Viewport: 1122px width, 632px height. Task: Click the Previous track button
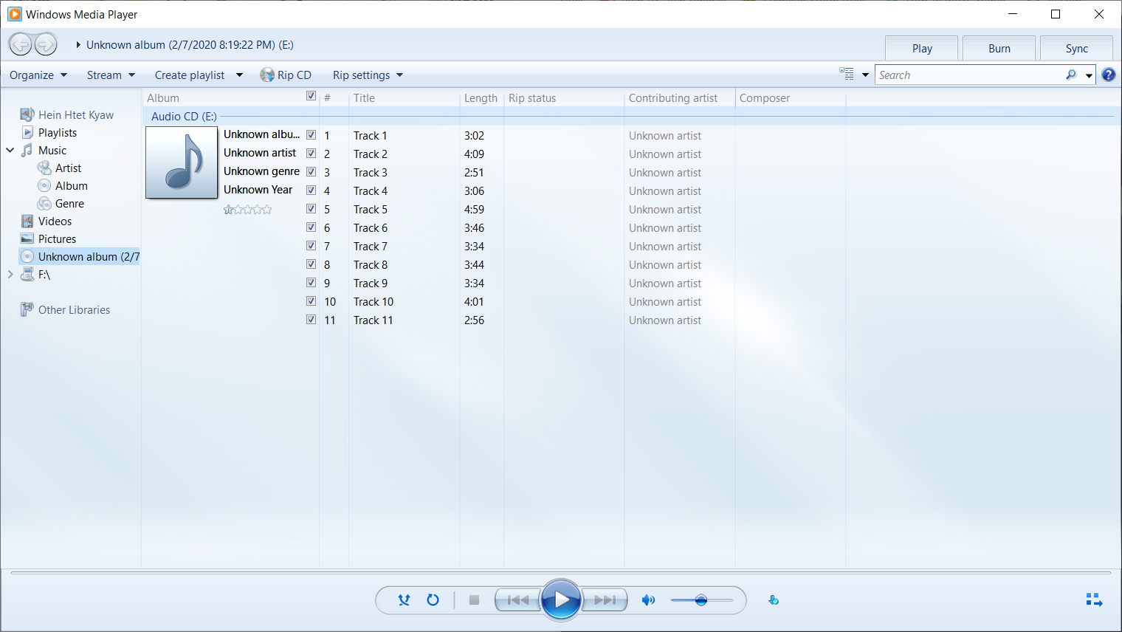coord(518,600)
